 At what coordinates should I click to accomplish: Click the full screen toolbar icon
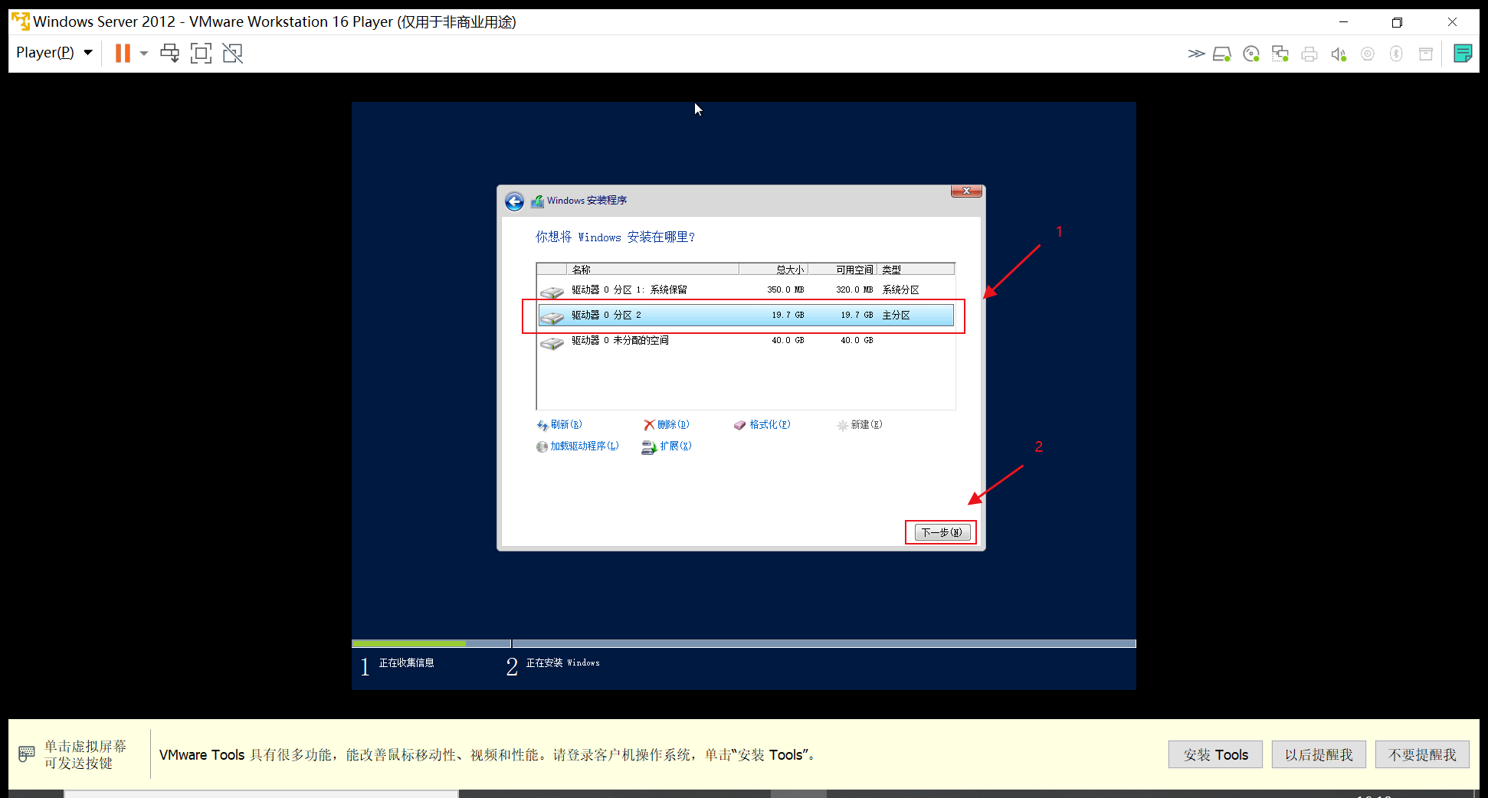[201, 53]
